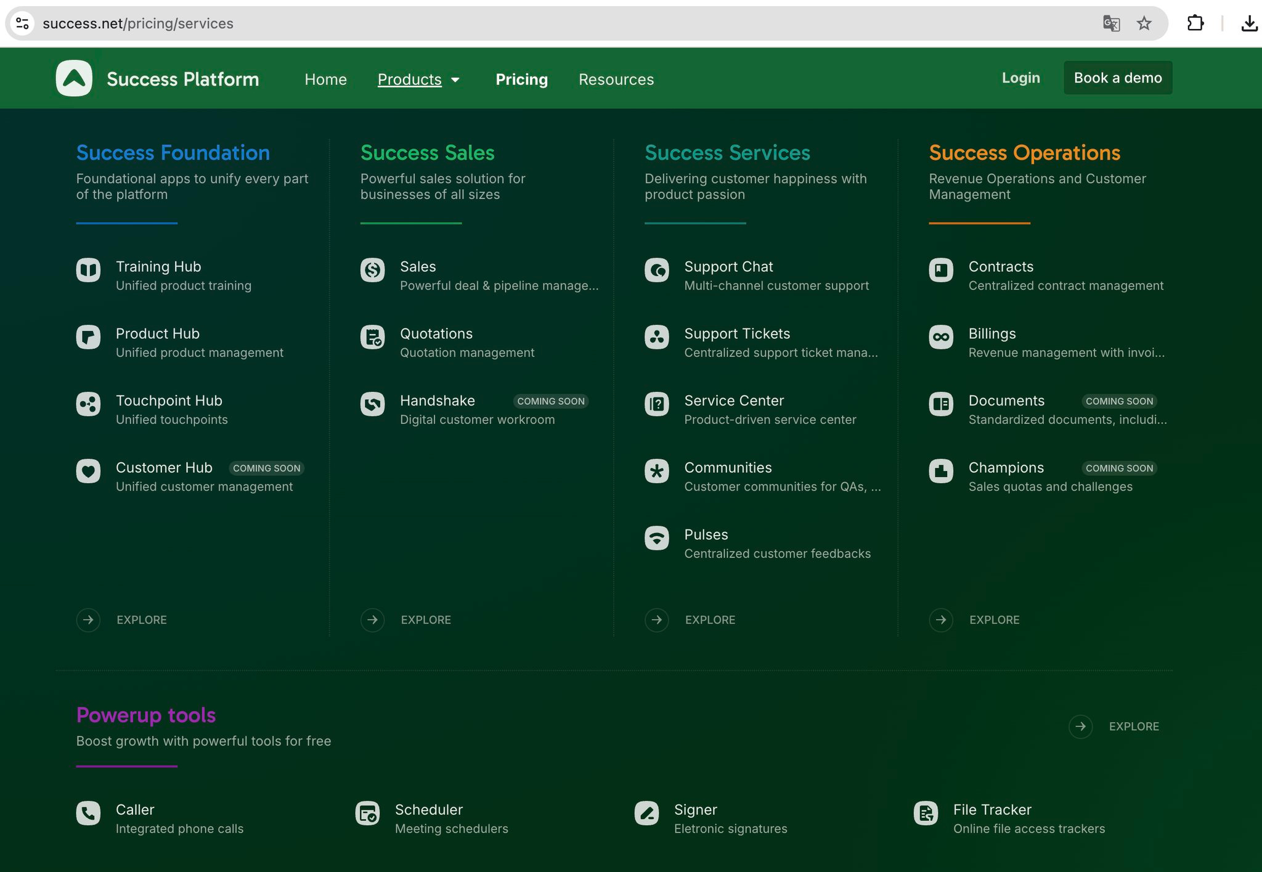Open the Success Foundation heading link
Screen dimensions: 1262x872
click(173, 152)
